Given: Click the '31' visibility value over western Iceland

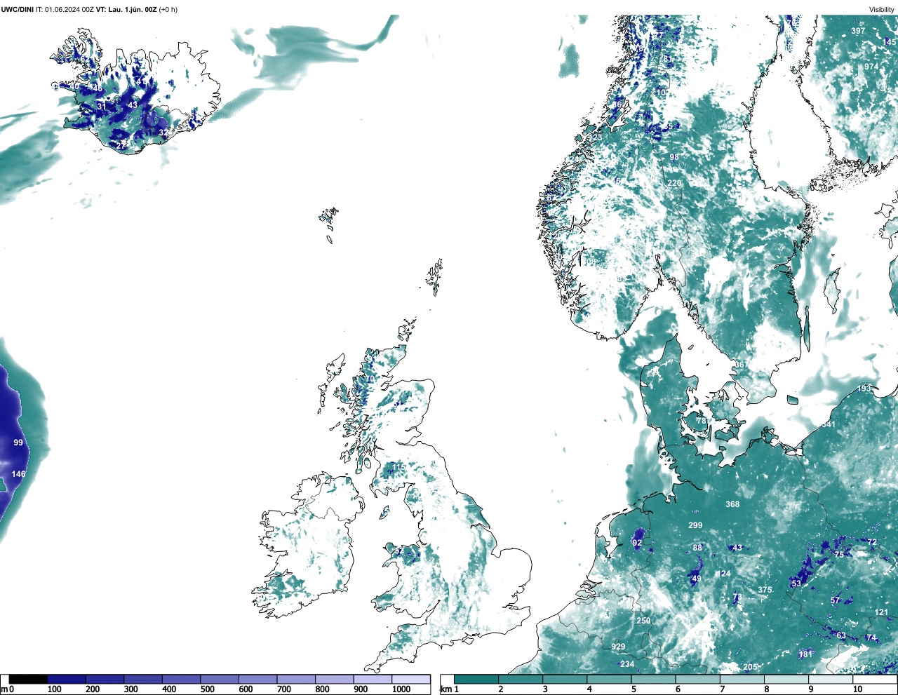Looking at the screenshot, I should point(102,107).
